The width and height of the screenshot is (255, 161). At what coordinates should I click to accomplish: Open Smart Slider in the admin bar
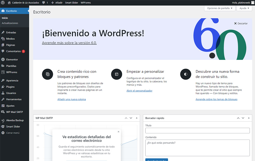(x=72, y=3)
